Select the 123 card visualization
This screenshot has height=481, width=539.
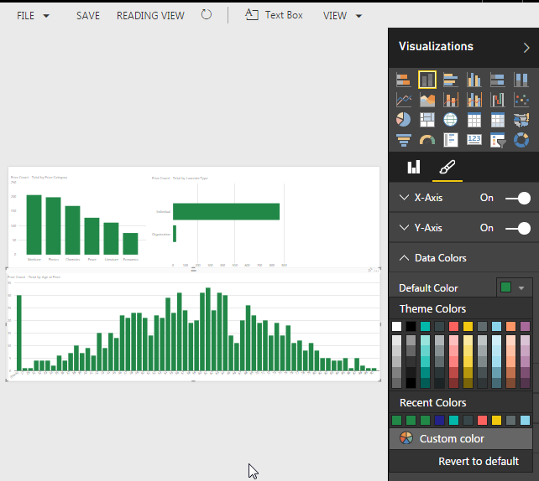(474, 140)
